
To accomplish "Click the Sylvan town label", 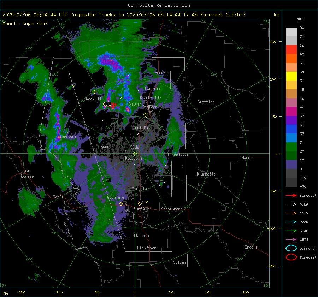I will click(x=135, y=104).
